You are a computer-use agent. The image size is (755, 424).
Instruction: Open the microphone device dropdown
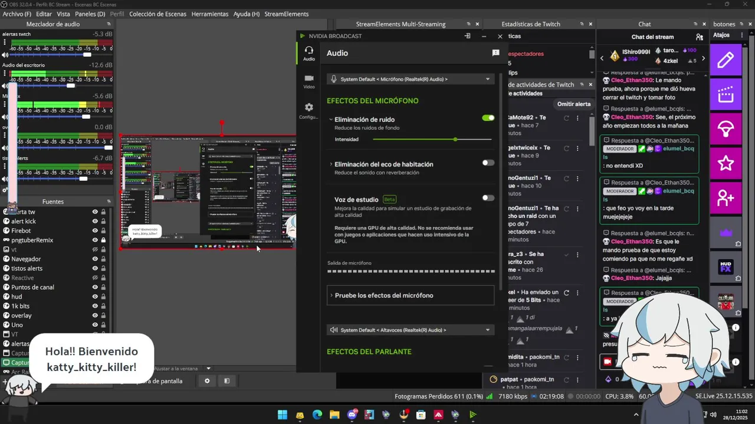(x=411, y=79)
